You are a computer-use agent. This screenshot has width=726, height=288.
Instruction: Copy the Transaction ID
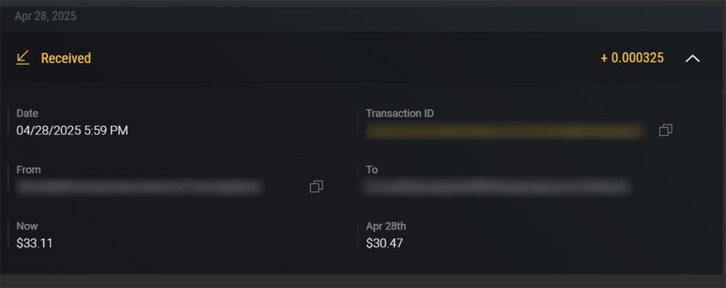tap(665, 130)
